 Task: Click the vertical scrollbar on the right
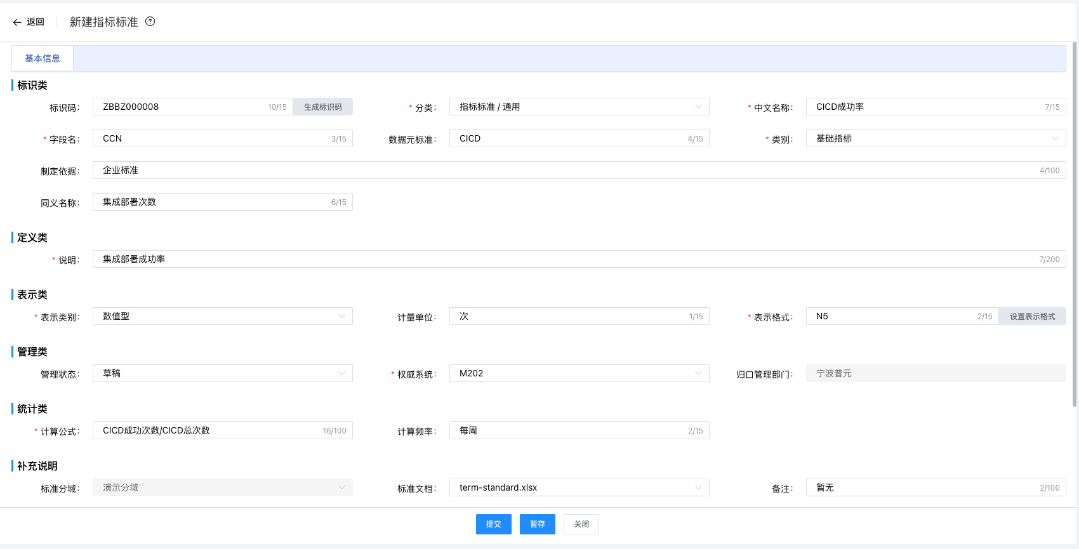point(1074,222)
